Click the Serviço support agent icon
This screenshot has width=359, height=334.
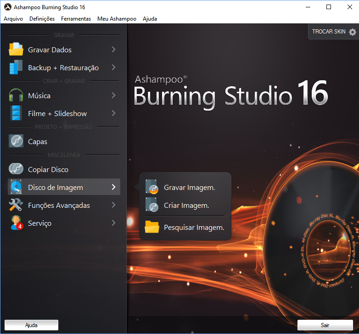click(x=17, y=223)
